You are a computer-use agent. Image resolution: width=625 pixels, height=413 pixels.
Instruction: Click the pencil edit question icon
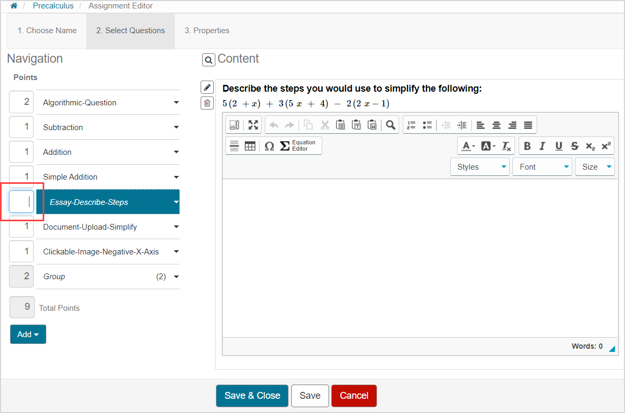[x=207, y=87]
